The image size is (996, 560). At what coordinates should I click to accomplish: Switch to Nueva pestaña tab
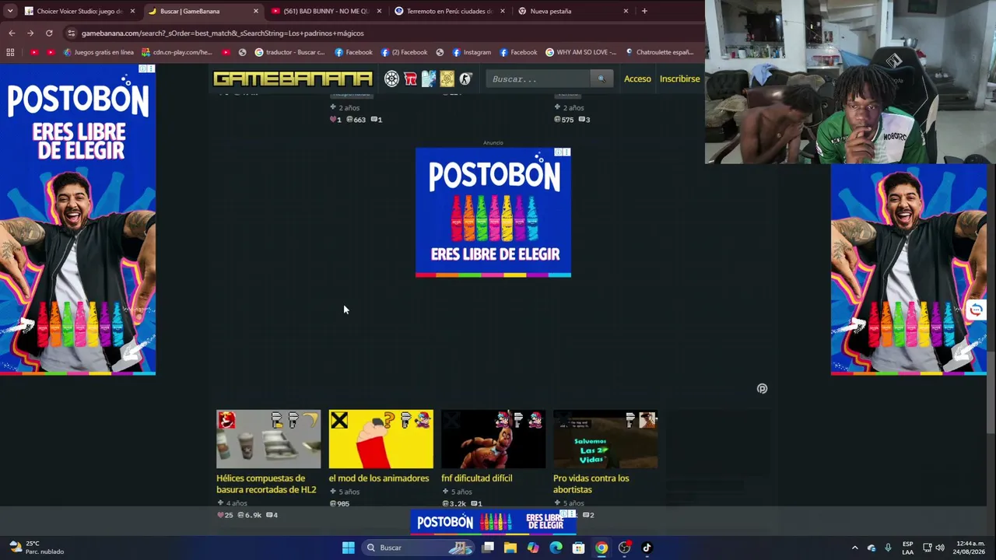573,11
